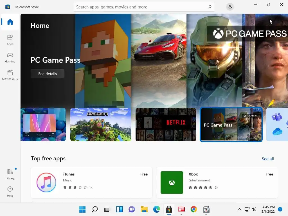
Task: Launch Microsoft Edge from taskbar
Action: pos(156,209)
